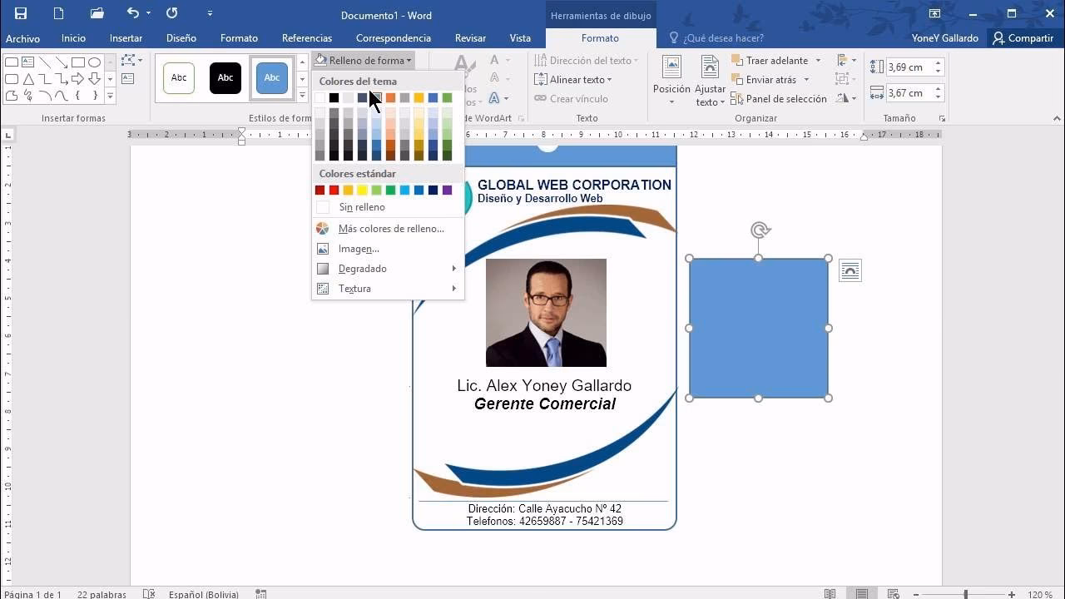Click the Compartir button

coord(1023,38)
